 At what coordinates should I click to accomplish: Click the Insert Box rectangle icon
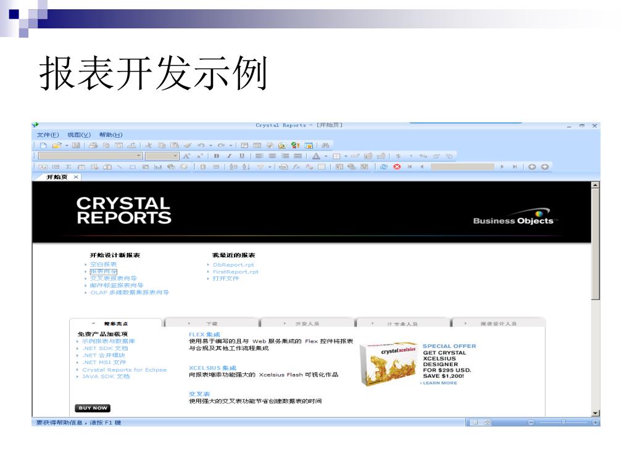pyautogui.click(x=133, y=167)
